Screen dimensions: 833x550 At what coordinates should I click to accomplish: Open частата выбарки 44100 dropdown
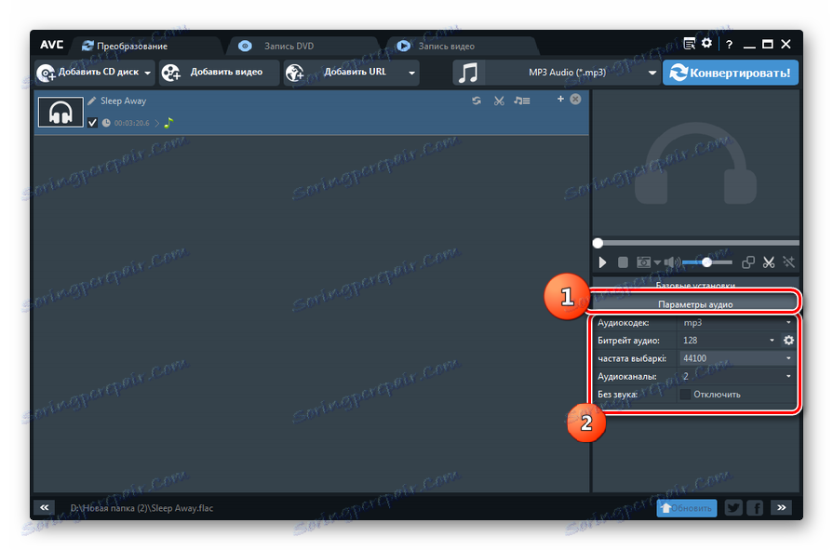[x=737, y=358]
